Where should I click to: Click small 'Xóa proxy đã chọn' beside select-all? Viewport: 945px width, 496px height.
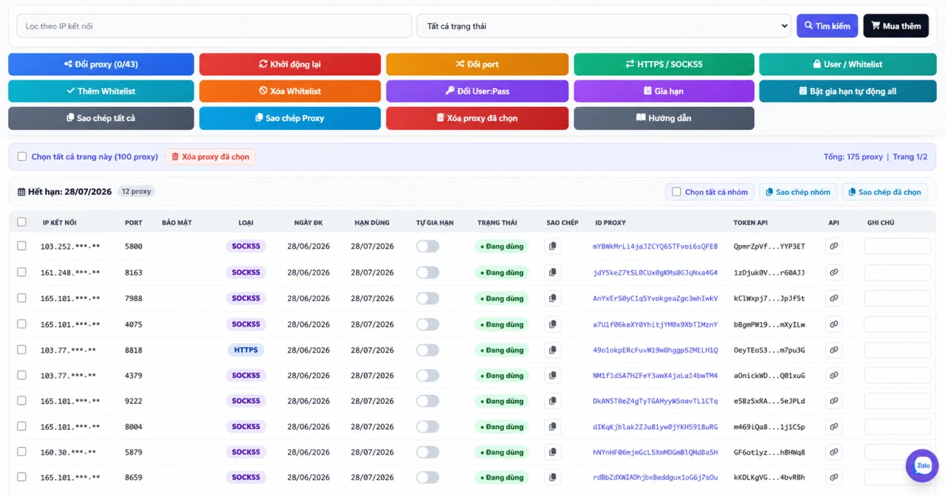pos(210,156)
